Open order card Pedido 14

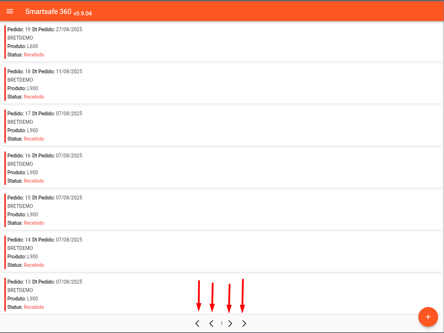coord(221,252)
